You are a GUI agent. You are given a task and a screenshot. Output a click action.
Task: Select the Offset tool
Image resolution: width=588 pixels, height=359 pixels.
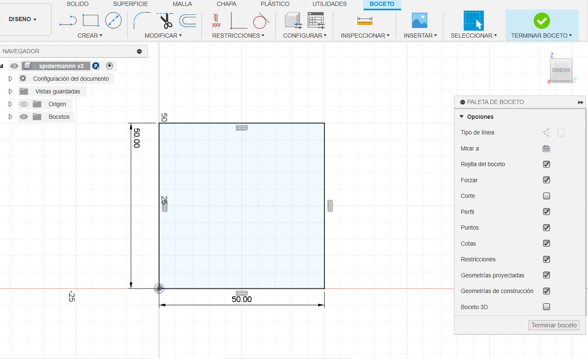click(188, 20)
